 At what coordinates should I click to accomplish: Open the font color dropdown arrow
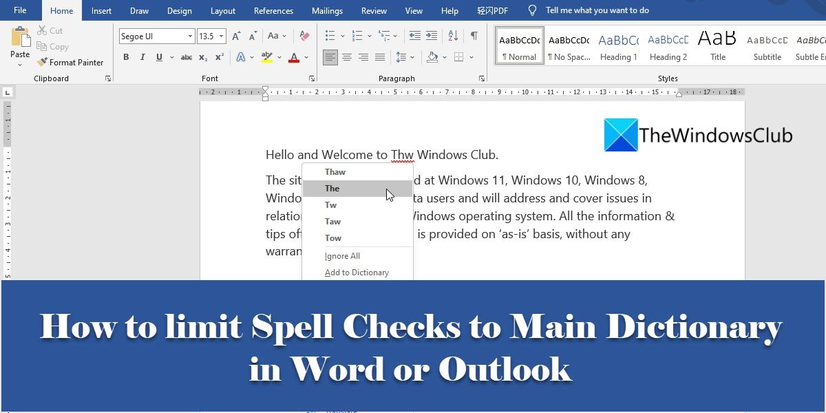pos(306,58)
